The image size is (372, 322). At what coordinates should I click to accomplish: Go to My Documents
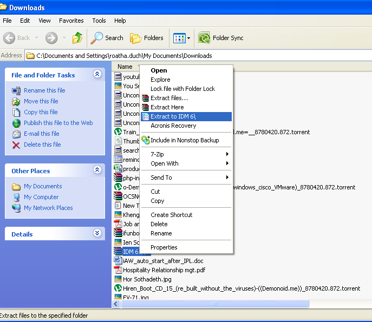click(x=43, y=186)
